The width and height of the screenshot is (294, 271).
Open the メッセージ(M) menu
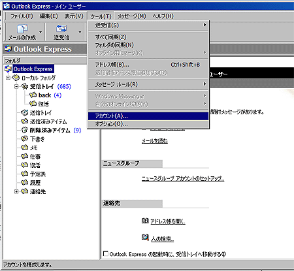point(132,16)
